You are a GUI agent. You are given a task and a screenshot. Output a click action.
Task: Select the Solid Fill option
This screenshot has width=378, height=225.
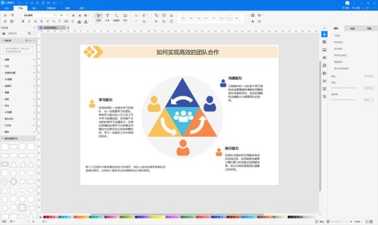[338, 42]
